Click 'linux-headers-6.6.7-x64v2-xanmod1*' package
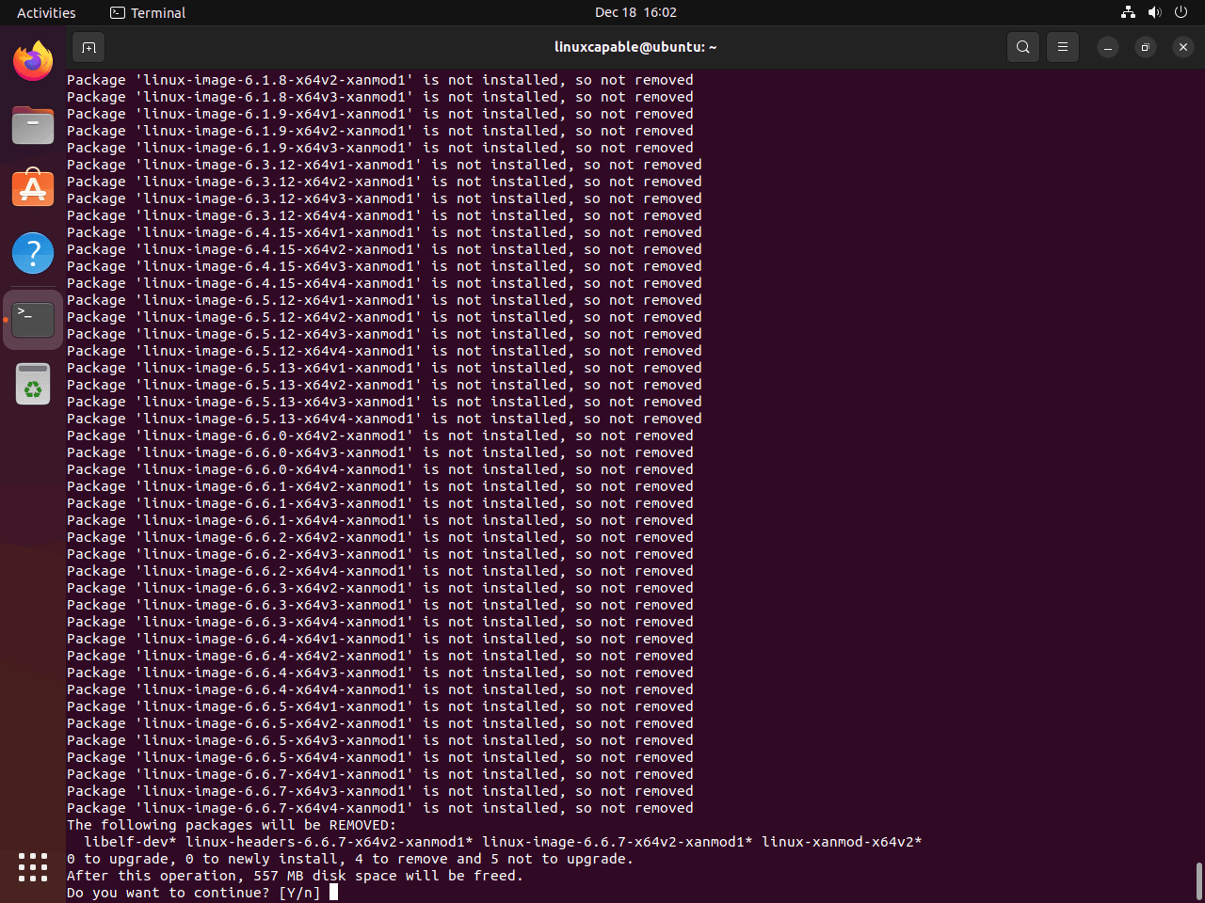Viewport: 1205px width, 903px height. pyautogui.click(x=329, y=842)
